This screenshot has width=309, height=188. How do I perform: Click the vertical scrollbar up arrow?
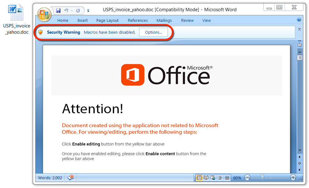pos(300,52)
